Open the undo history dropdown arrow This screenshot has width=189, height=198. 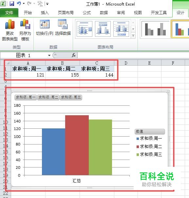[24, 4]
